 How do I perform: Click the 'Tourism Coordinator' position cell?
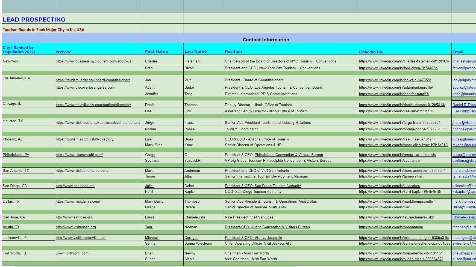(x=291, y=129)
